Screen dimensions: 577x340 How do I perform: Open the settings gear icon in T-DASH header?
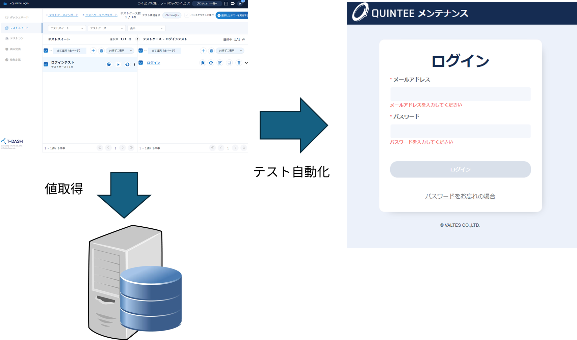[x=240, y=3]
